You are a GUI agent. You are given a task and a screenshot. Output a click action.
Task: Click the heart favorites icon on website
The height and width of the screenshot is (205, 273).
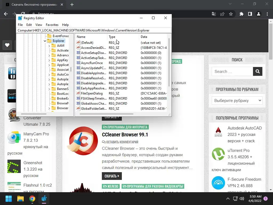7,45
